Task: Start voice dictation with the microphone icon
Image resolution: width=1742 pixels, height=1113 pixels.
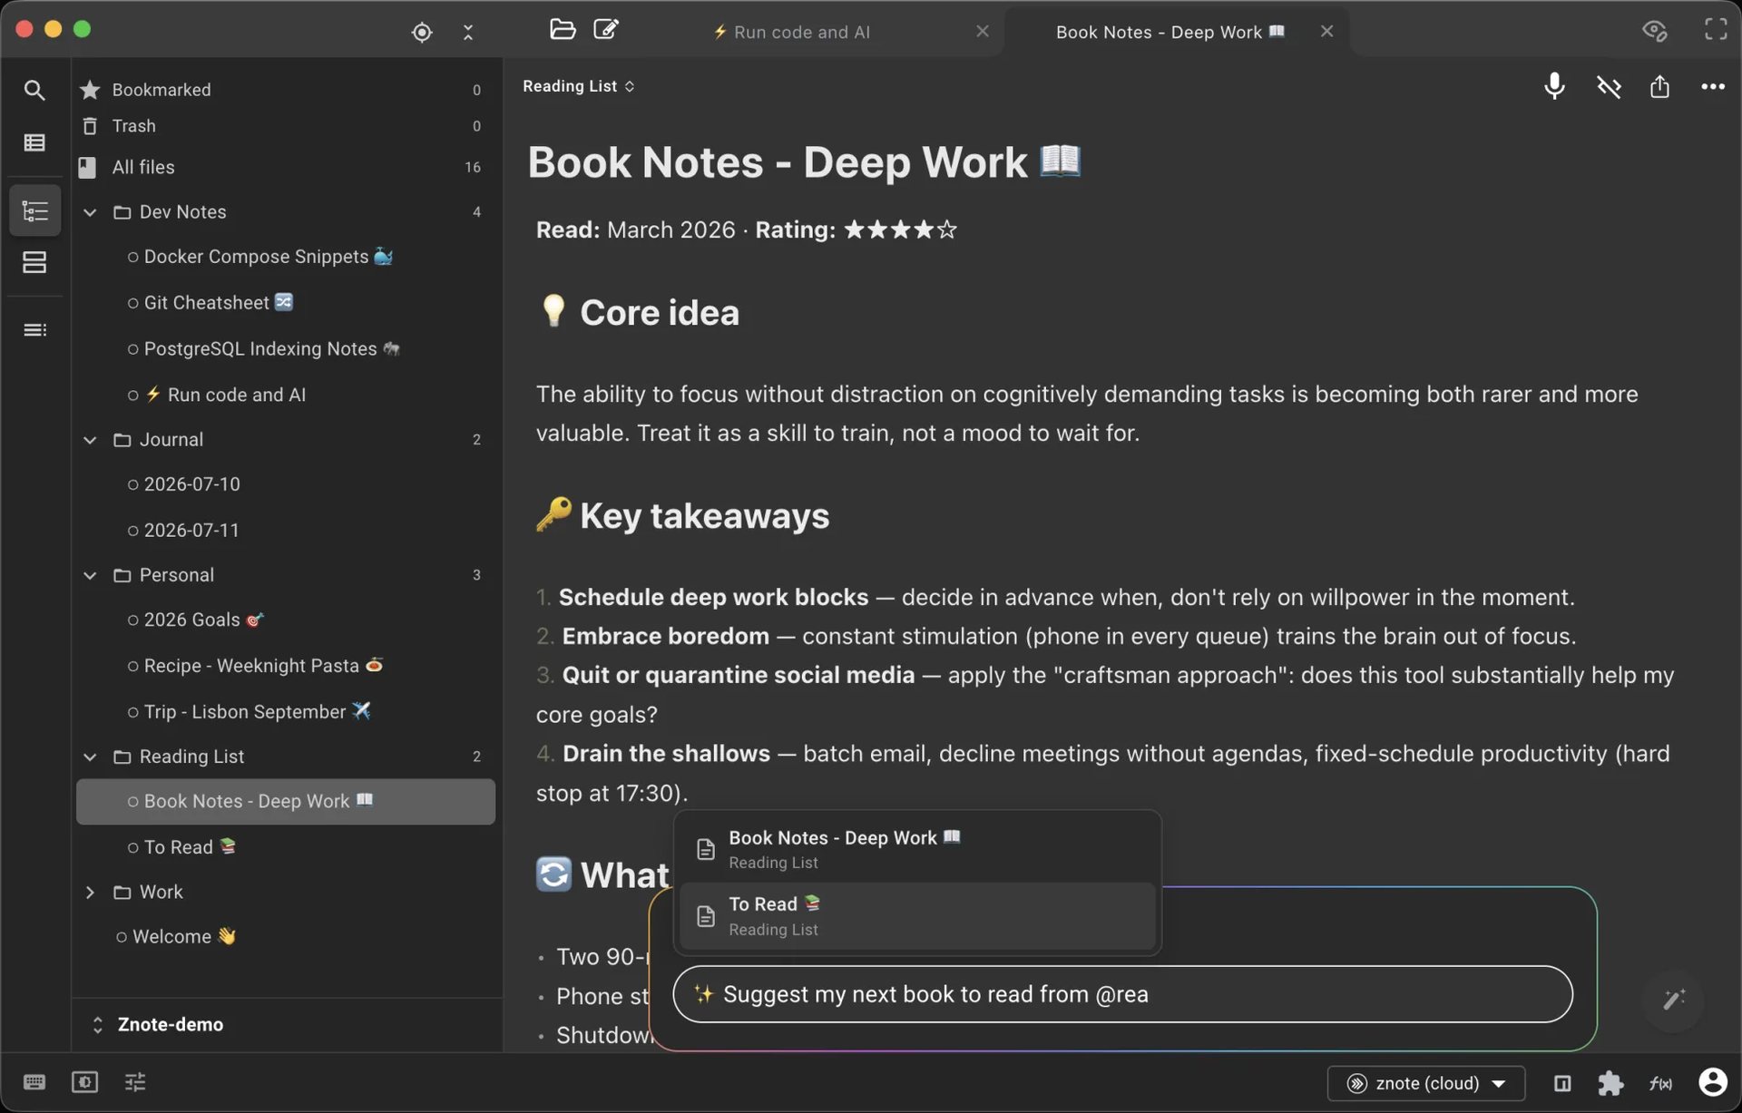Action: 1554,86
